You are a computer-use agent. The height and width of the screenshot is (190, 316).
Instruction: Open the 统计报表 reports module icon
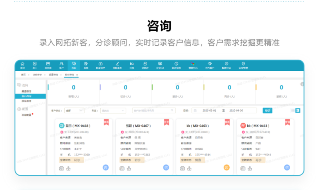(176, 66)
